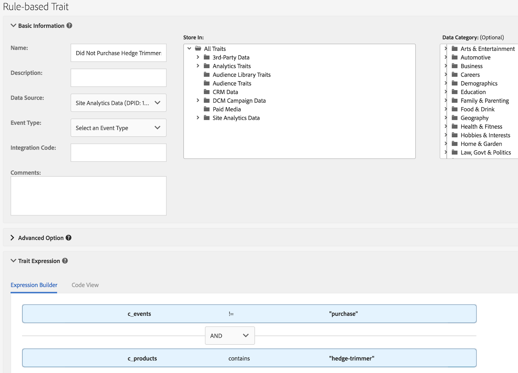Select the All Traits folder icon
The height and width of the screenshot is (373, 518).
click(198, 49)
